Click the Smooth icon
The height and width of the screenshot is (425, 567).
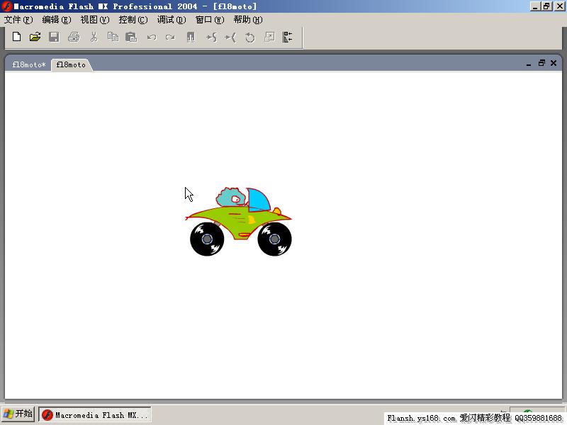pos(211,38)
